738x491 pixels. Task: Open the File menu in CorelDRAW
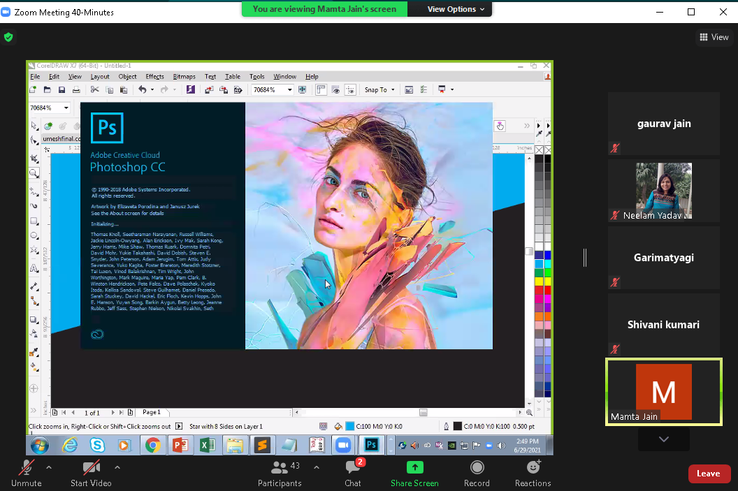click(35, 77)
